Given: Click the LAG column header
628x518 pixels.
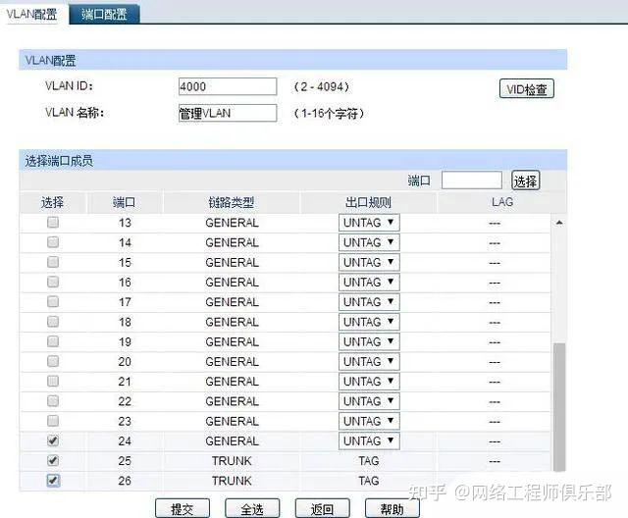Looking at the screenshot, I should coord(502,202).
